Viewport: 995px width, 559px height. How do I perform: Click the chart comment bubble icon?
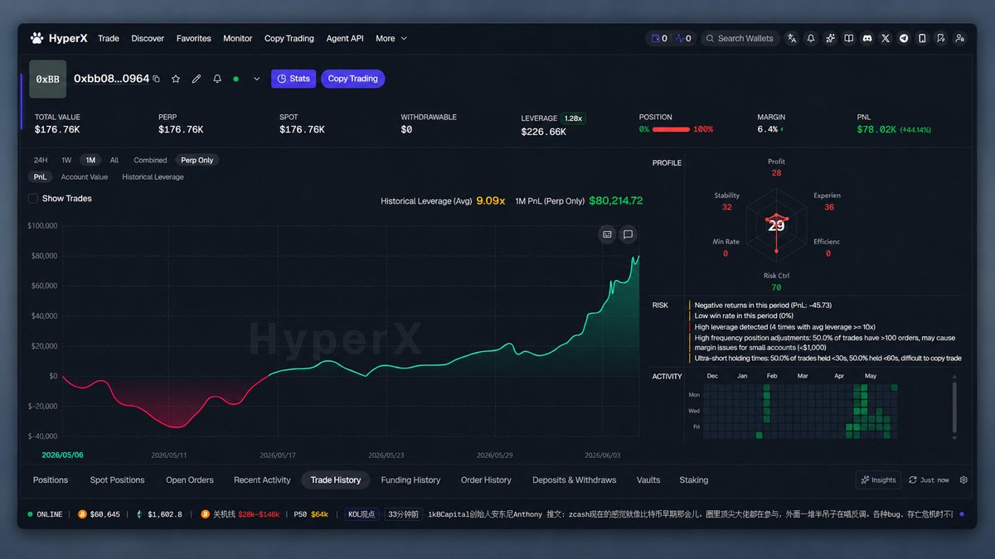coord(628,234)
